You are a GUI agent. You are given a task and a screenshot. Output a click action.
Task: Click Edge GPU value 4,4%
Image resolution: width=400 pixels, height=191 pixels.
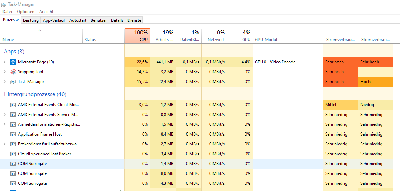pos(240,62)
